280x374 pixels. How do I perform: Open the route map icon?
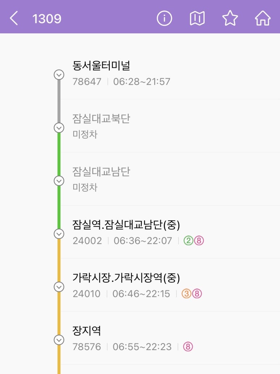click(197, 18)
